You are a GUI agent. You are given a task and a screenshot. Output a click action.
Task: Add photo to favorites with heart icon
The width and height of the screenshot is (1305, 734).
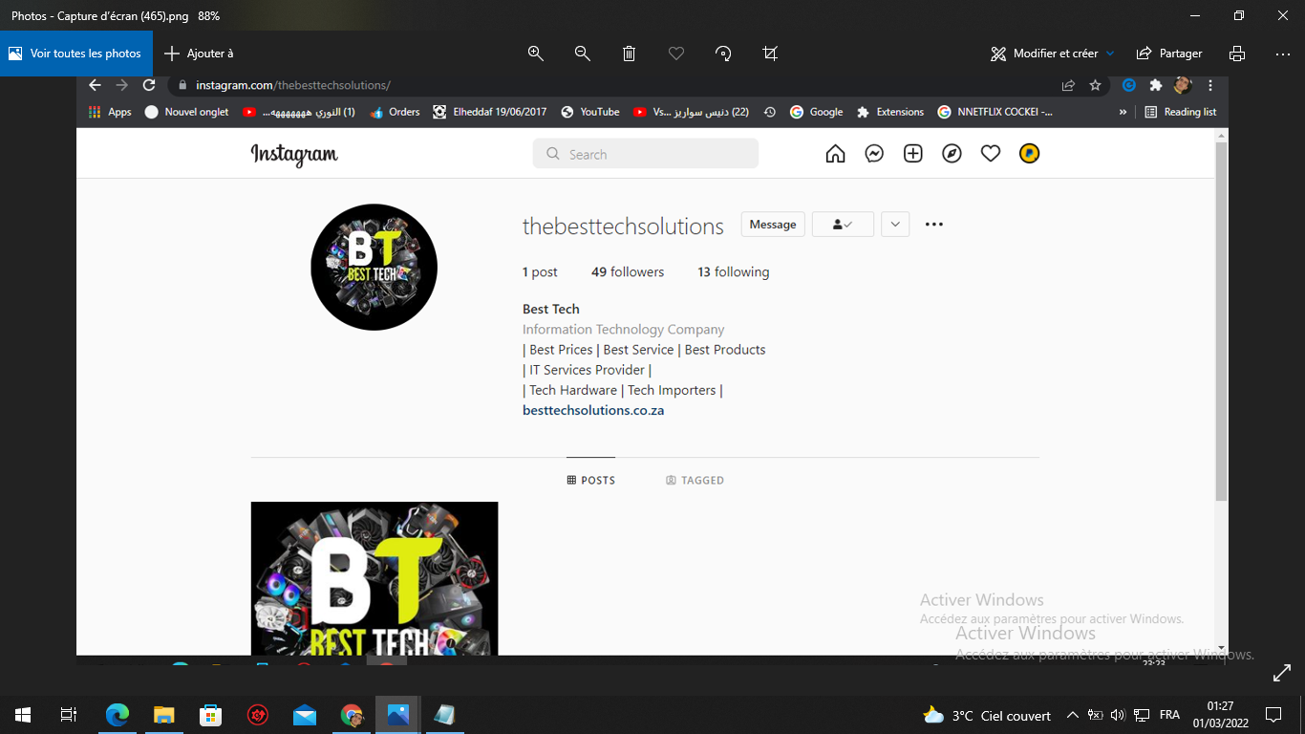[x=676, y=54]
